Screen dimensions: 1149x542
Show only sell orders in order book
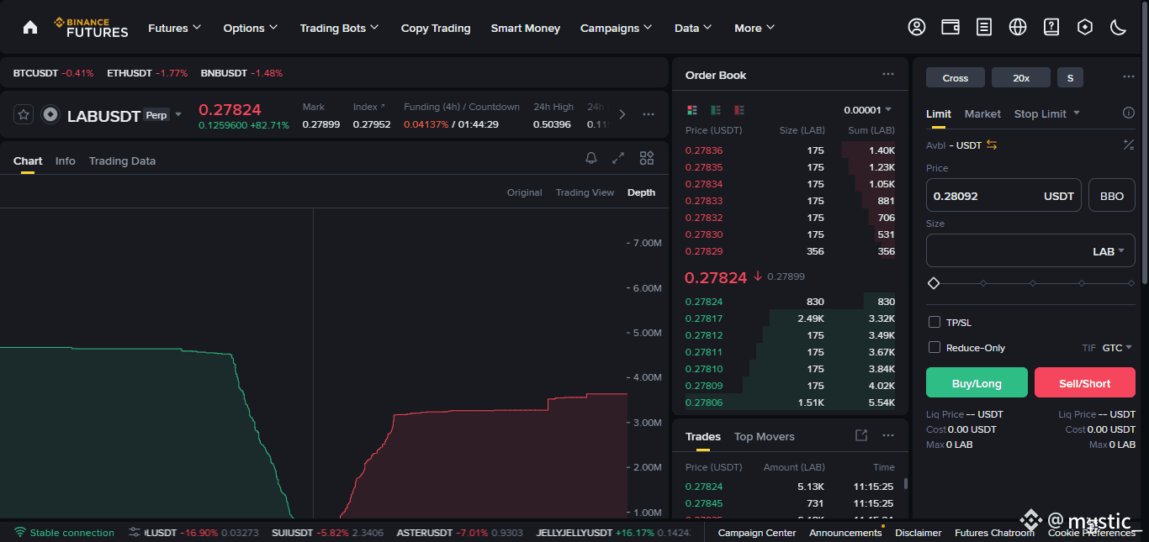point(739,110)
